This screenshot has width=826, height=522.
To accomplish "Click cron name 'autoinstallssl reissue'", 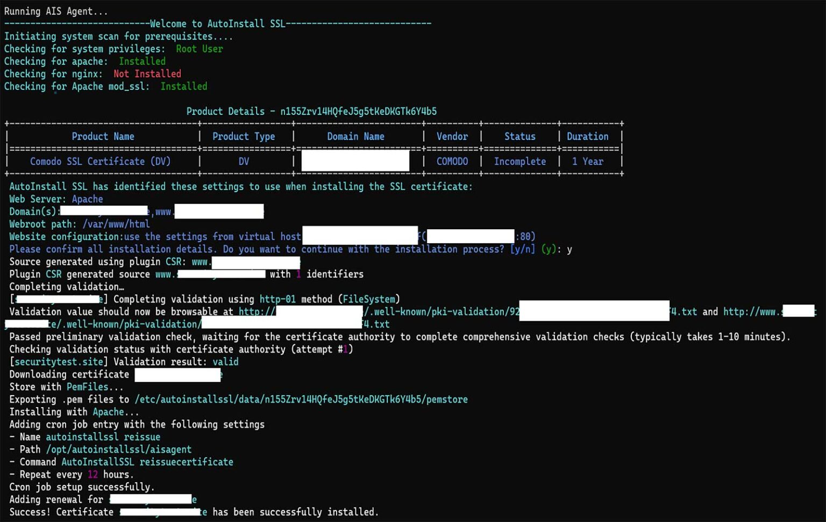I will pos(103,437).
